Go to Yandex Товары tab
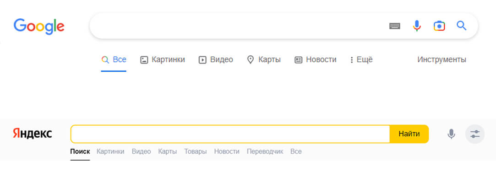496x188 pixels. [196, 151]
